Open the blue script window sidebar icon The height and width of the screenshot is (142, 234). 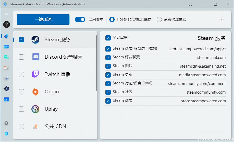(6, 47)
